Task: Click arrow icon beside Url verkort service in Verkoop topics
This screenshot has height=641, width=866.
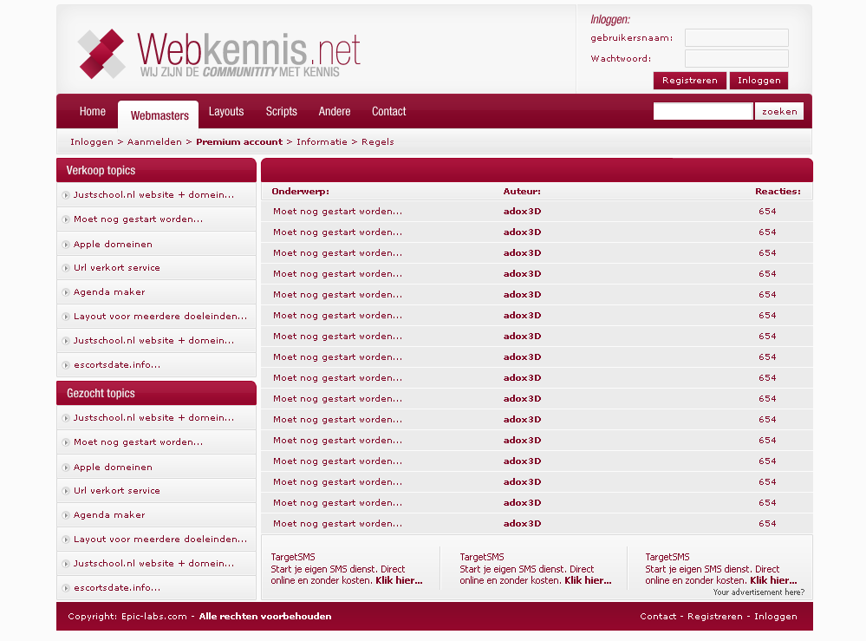Action: (66, 268)
